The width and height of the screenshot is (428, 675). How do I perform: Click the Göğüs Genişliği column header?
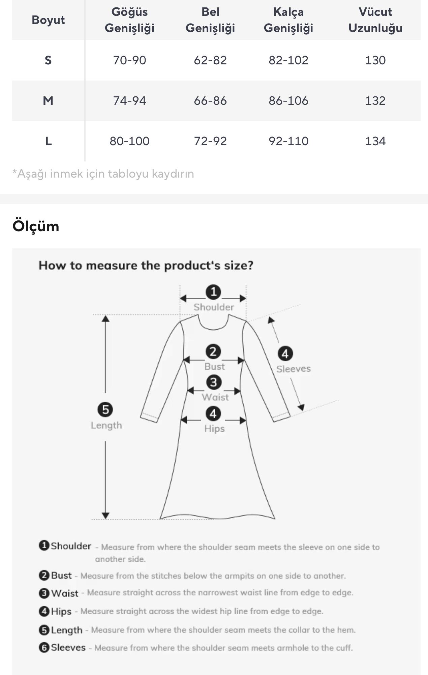pos(129,20)
